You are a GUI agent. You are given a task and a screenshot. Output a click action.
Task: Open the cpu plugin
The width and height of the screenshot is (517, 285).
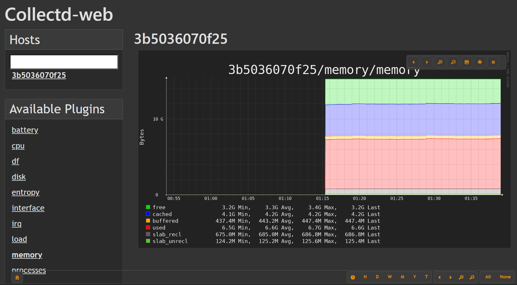pyautogui.click(x=18, y=146)
